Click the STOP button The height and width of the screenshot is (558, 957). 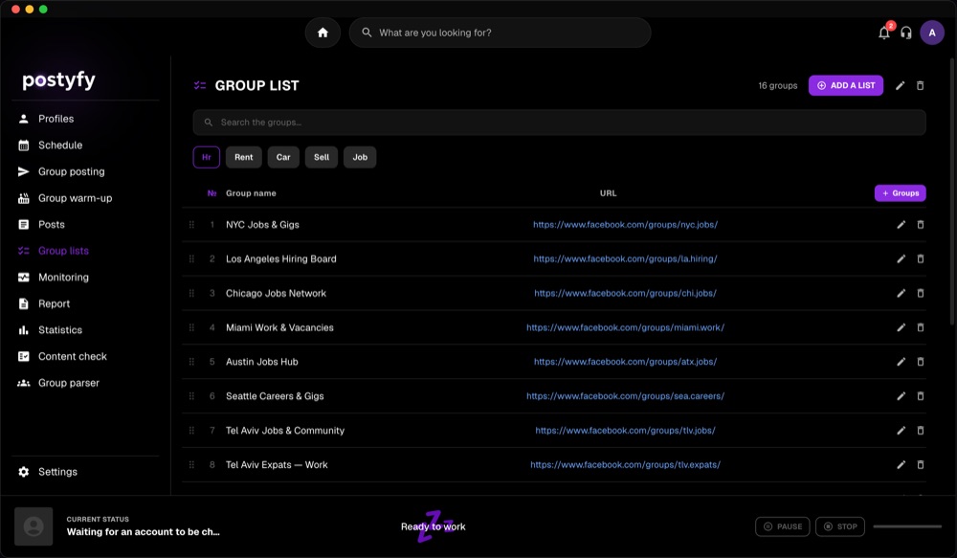[840, 526]
